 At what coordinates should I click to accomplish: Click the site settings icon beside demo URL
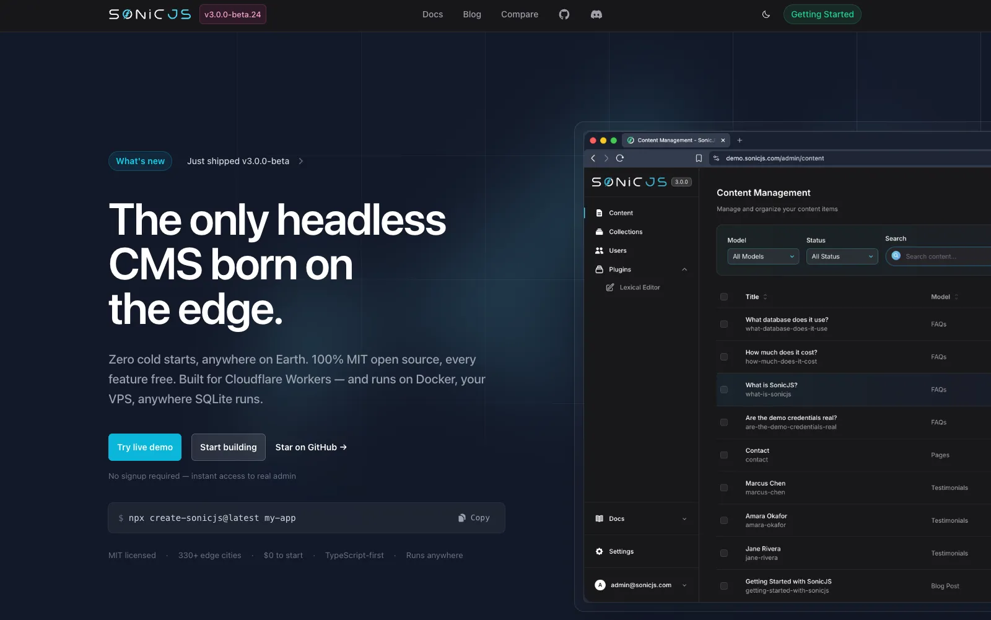tap(717, 158)
